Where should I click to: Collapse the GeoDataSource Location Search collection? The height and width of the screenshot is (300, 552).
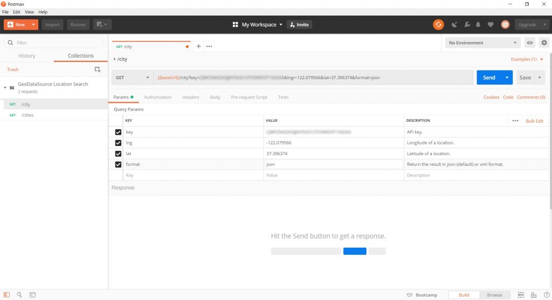point(5,87)
